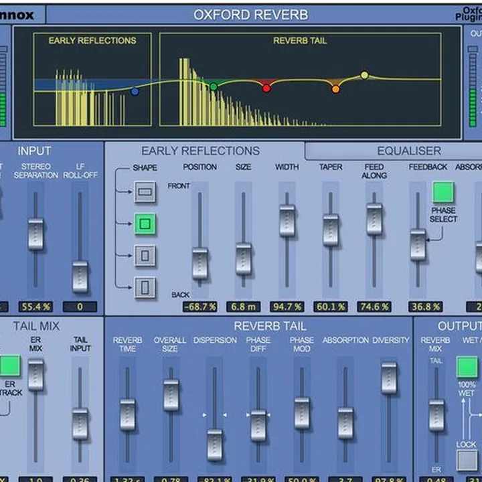Select the first wide room shape

pos(145,192)
